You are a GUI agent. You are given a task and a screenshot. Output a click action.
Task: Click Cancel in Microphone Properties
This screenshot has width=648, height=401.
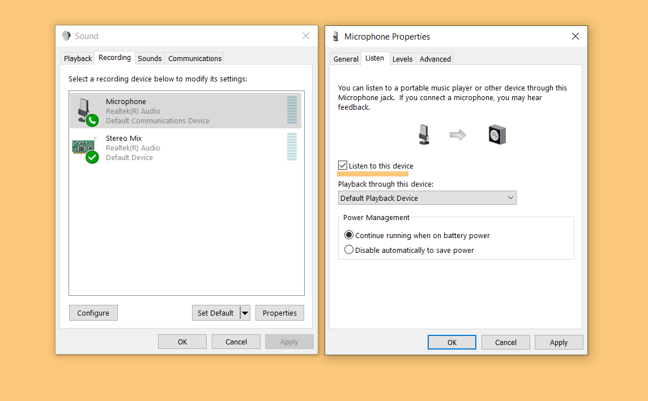[505, 342]
